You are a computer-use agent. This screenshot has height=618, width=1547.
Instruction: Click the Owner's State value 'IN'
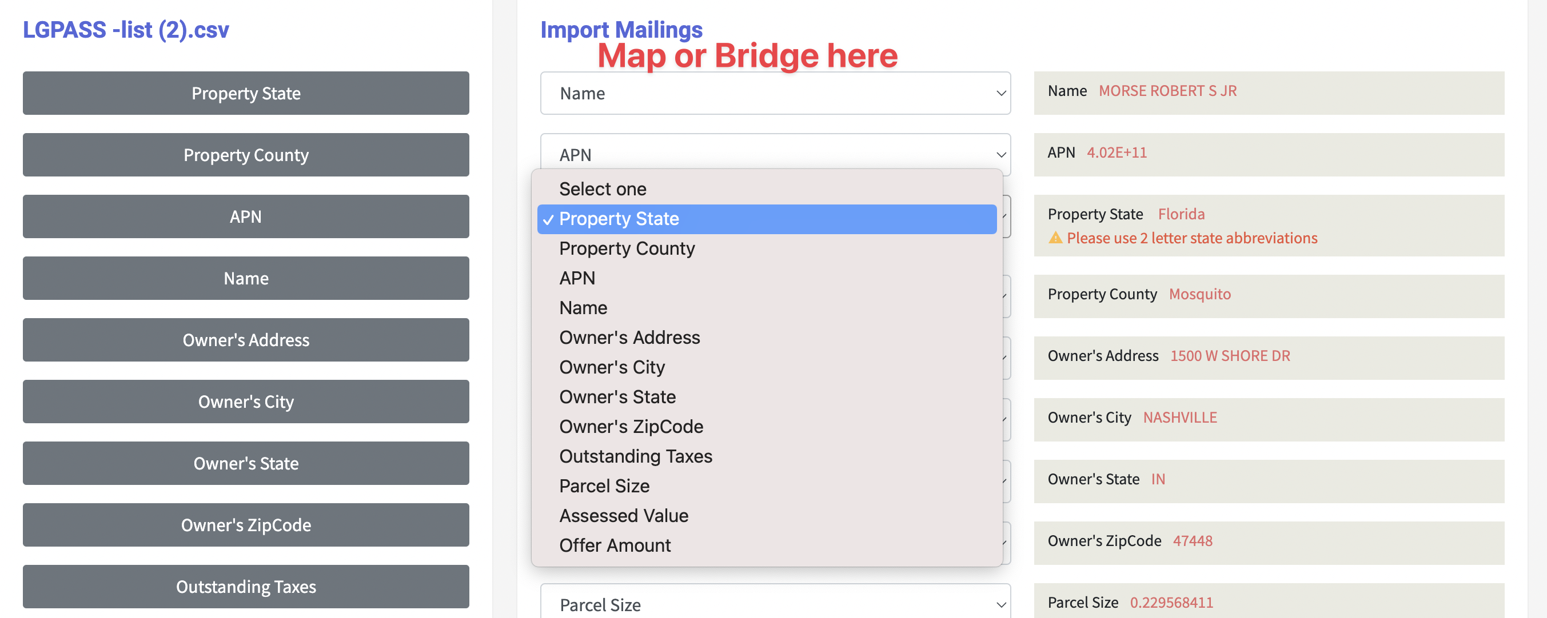tap(1157, 479)
